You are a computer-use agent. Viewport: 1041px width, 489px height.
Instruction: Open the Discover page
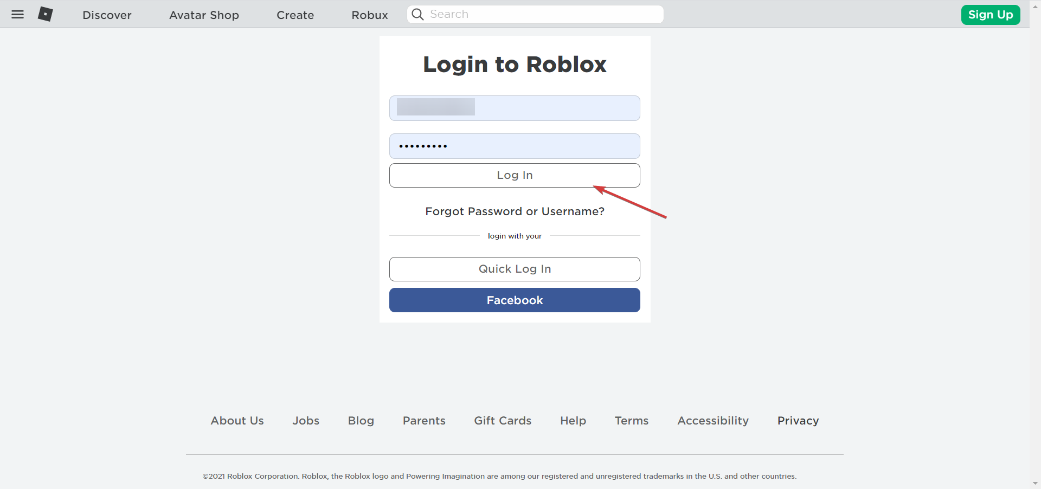tap(107, 15)
